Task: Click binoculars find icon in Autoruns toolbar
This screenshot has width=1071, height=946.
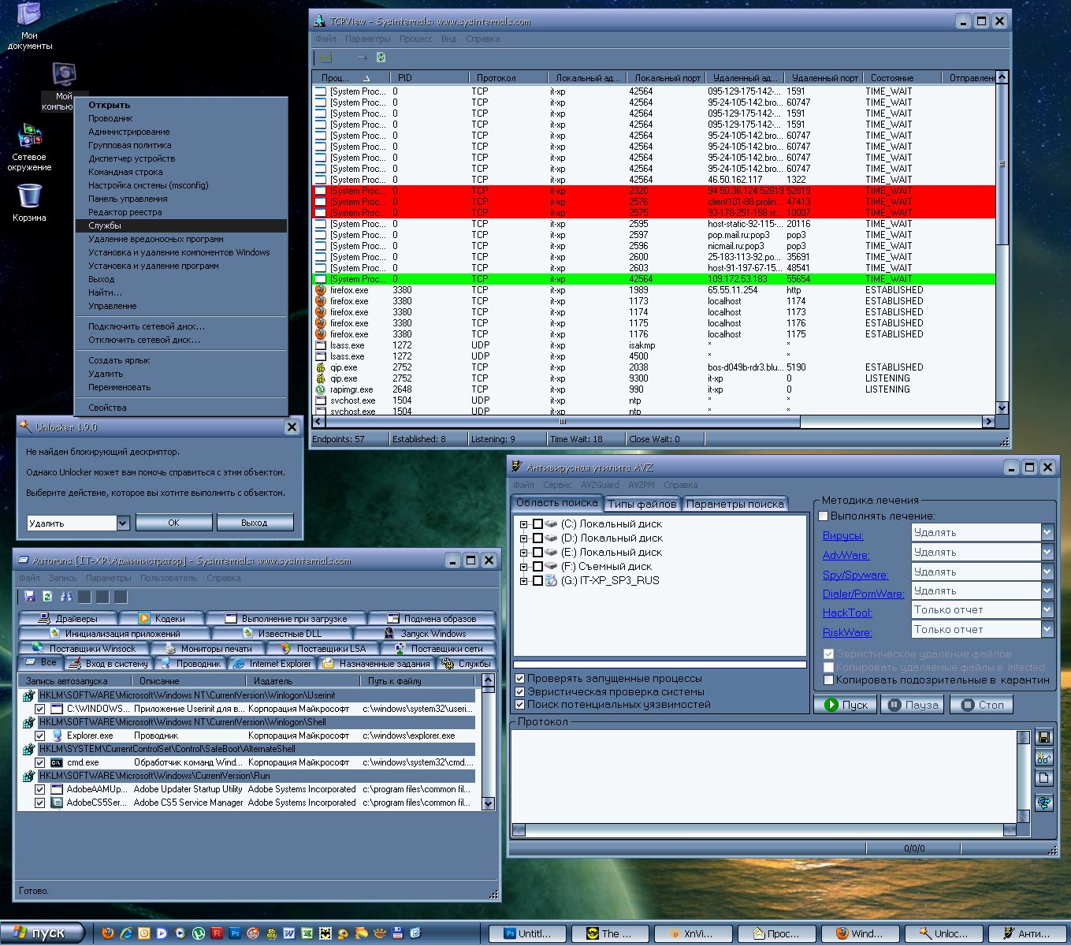Action: (66, 597)
